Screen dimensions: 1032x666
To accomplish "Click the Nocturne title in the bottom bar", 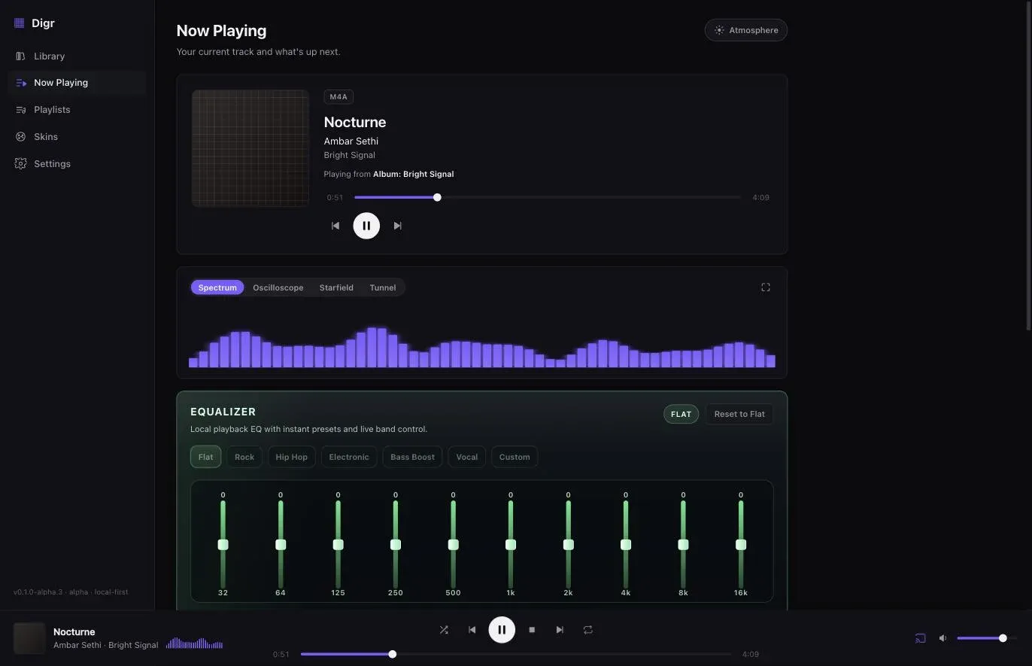I will click(74, 632).
